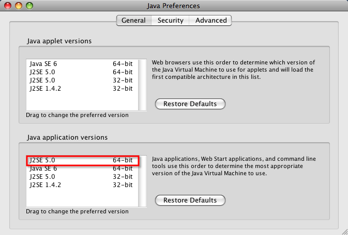Screen dimensions: 348x235
Task: Select J2SE 5.0 64-bit in applet versions list
Action: 82,72
